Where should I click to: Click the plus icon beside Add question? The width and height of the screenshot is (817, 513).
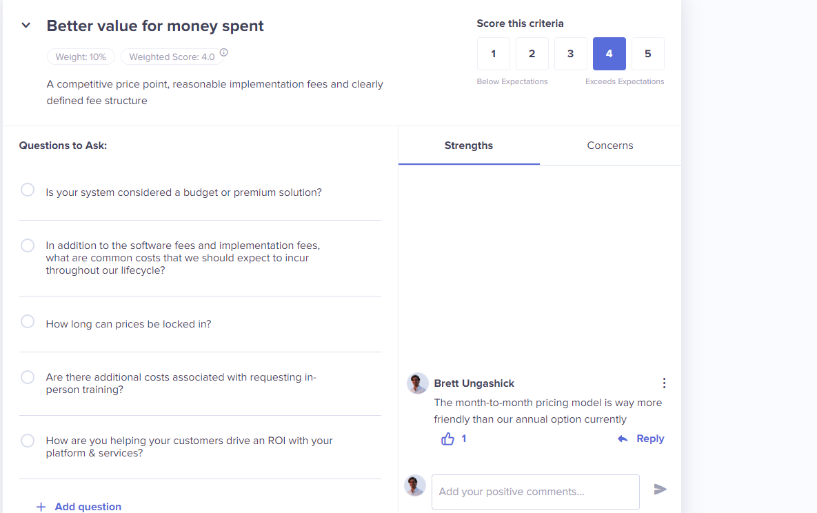click(x=41, y=507)
